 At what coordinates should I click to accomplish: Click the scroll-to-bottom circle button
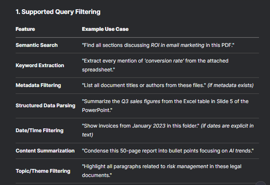pos(261,184)
